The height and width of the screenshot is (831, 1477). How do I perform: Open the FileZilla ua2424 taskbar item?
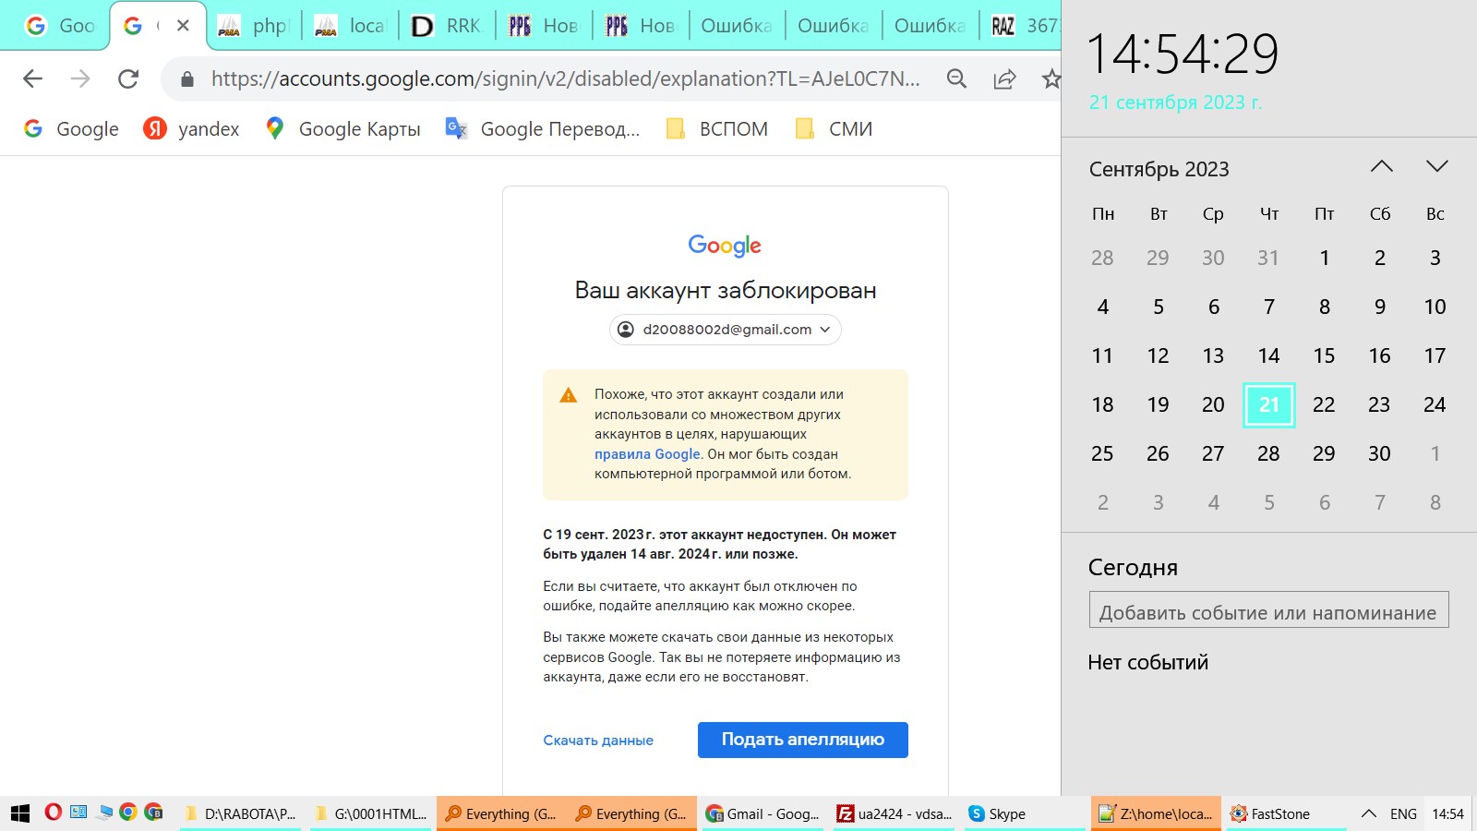[894, 813]
